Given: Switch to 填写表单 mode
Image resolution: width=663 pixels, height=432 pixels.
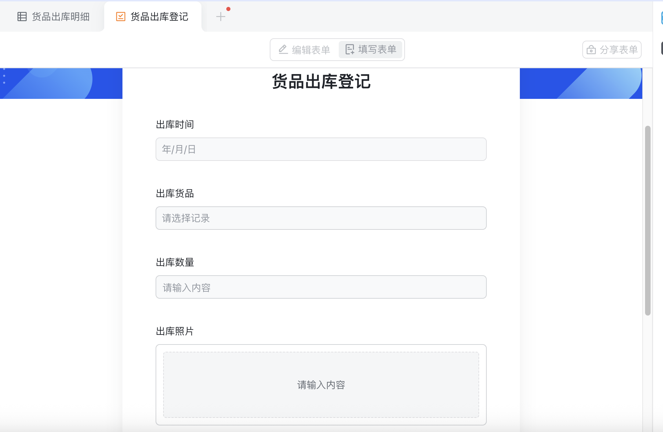Looking at the screenshot, I should pyautogui.click(x=371, y=50).
